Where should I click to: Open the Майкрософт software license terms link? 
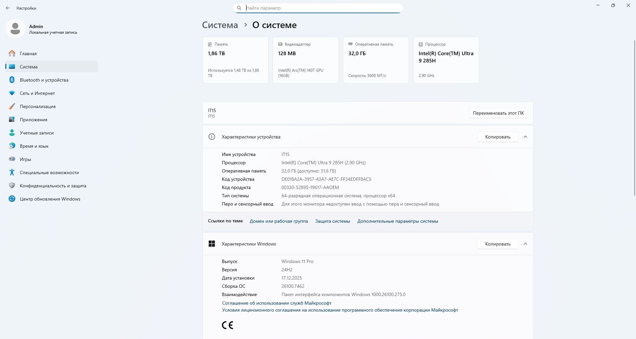(340, 310)
